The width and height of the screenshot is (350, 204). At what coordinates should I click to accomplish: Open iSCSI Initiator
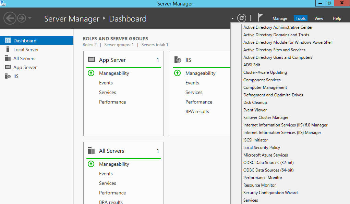click(x=255, y=140)
